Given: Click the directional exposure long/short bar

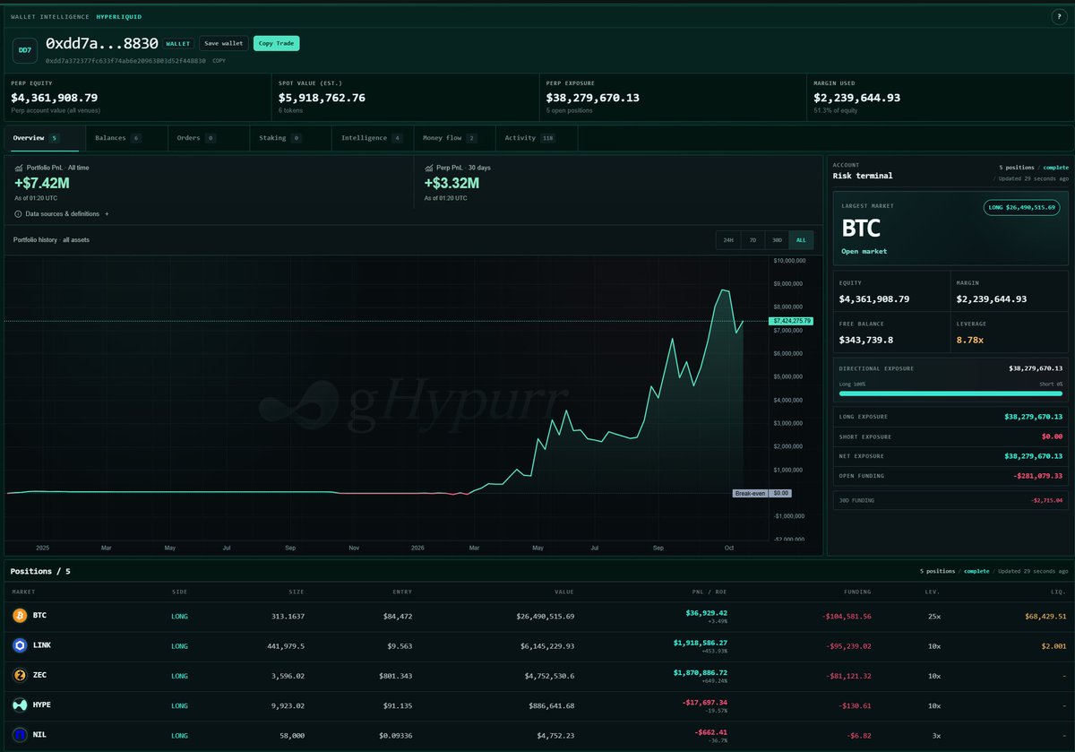Looking at the screenshot, I should pyautogui.click(x=950, y=393).
